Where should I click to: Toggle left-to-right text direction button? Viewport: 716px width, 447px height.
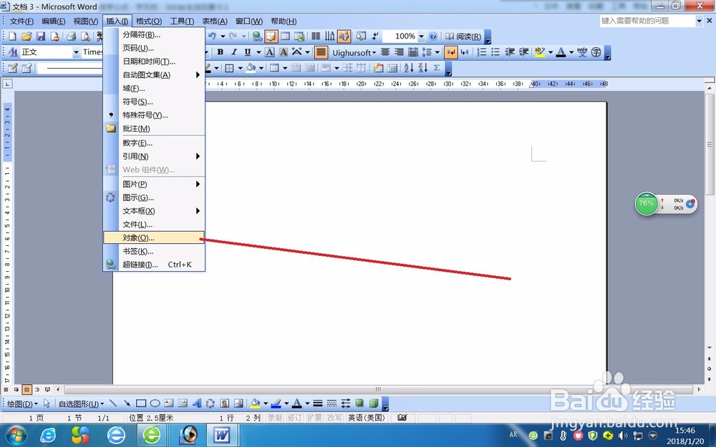pyautogui.click(x=450, y=52)
